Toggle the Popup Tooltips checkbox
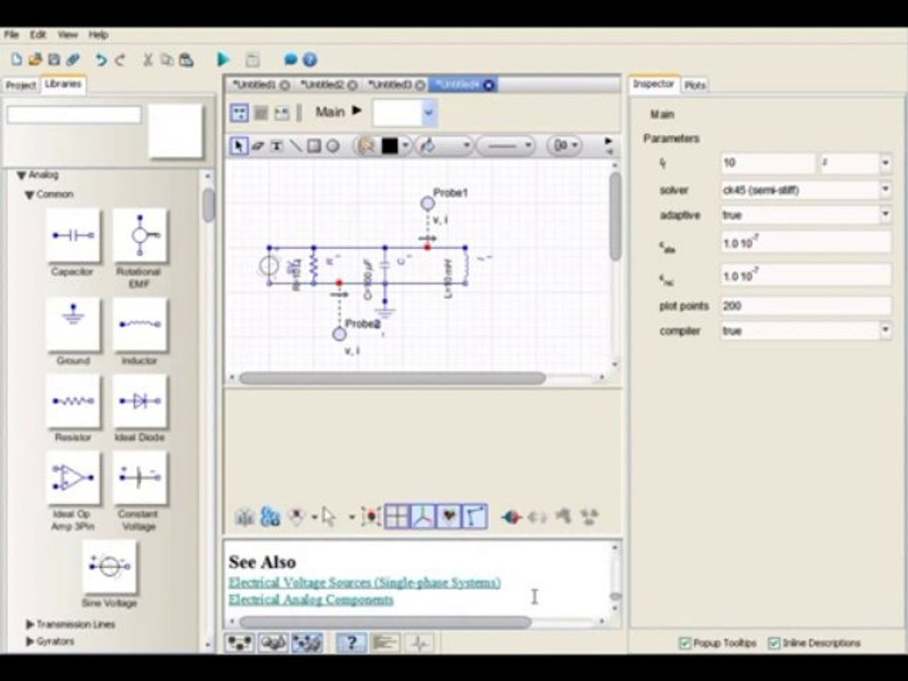This screenshot has height=681, width=908. tap(685, 643)
